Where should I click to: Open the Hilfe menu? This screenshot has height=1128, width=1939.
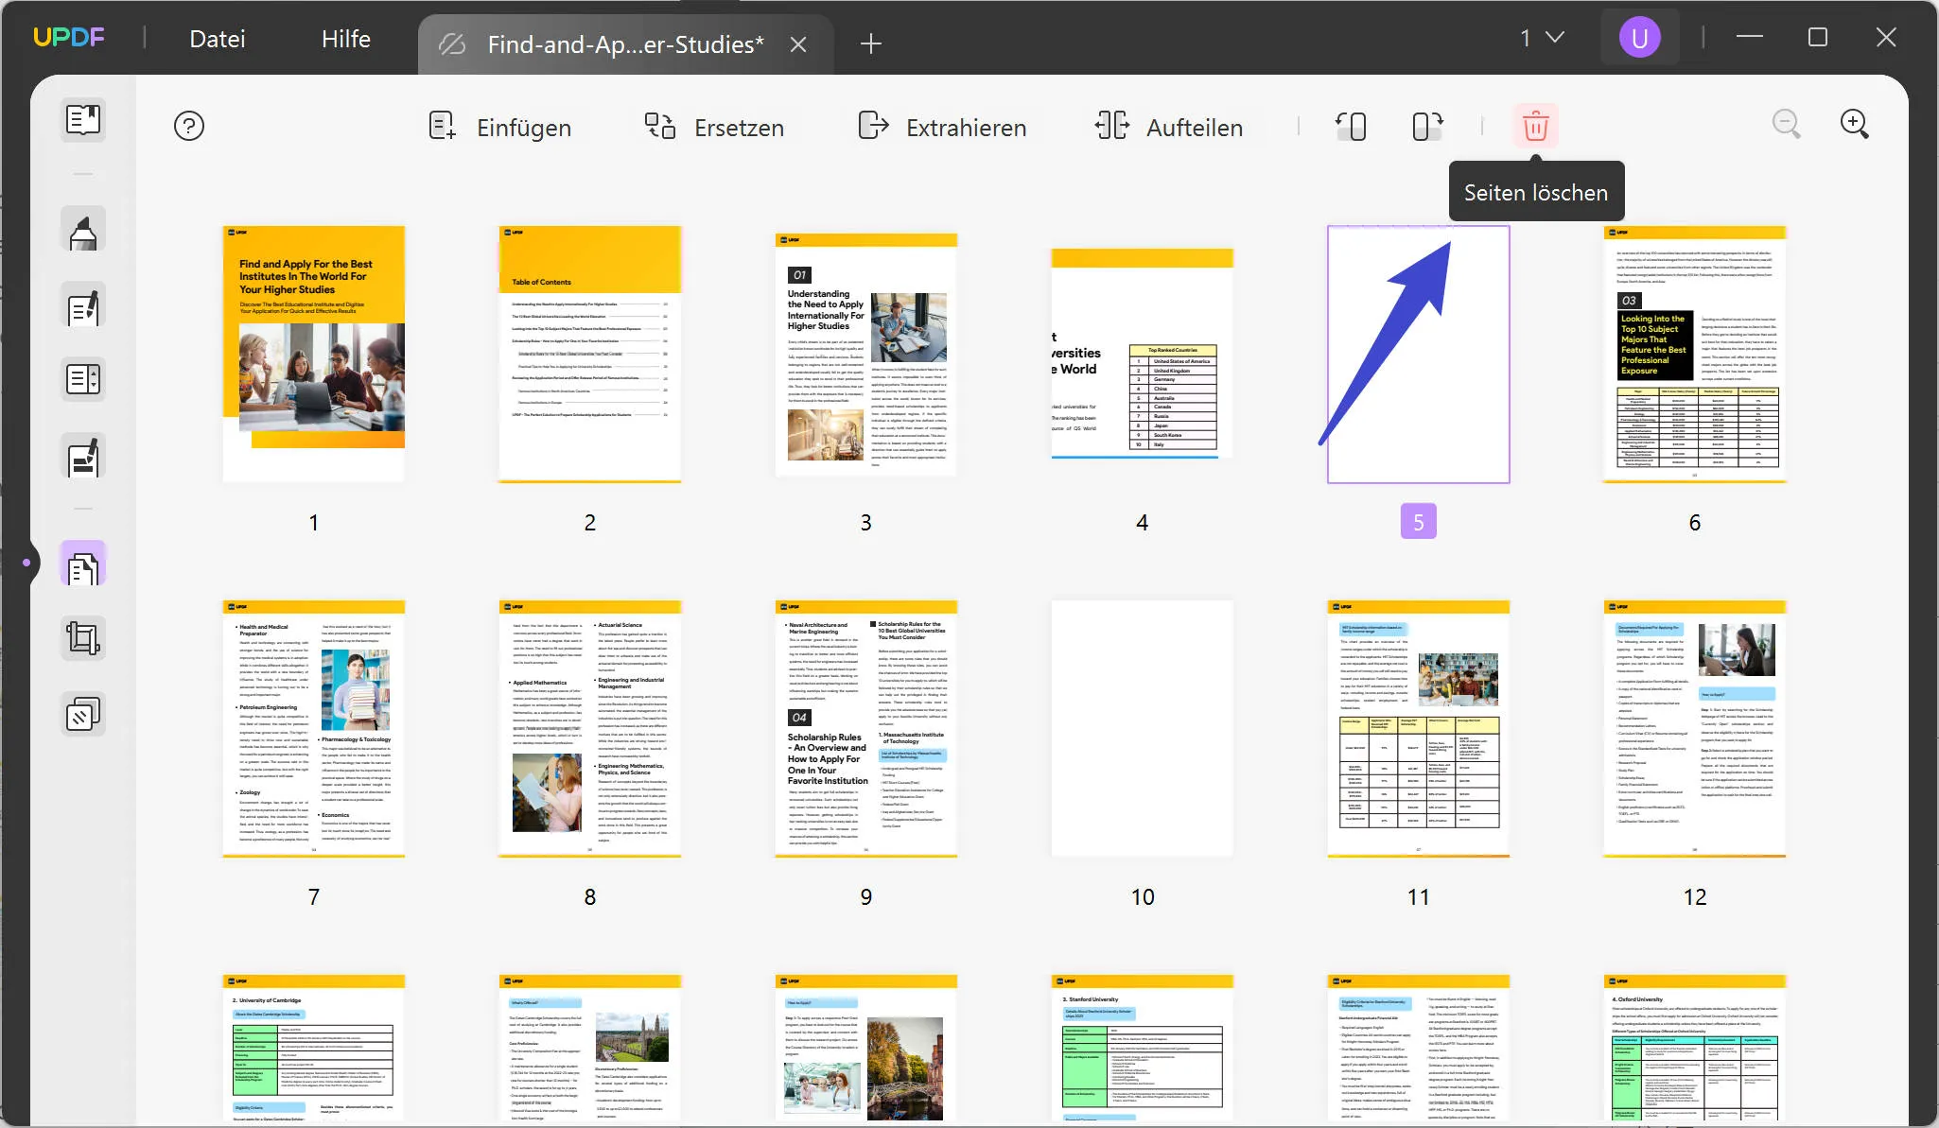(345, 38)
